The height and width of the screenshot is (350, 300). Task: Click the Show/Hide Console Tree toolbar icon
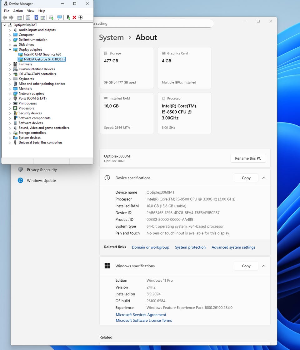tap(19, 17)
